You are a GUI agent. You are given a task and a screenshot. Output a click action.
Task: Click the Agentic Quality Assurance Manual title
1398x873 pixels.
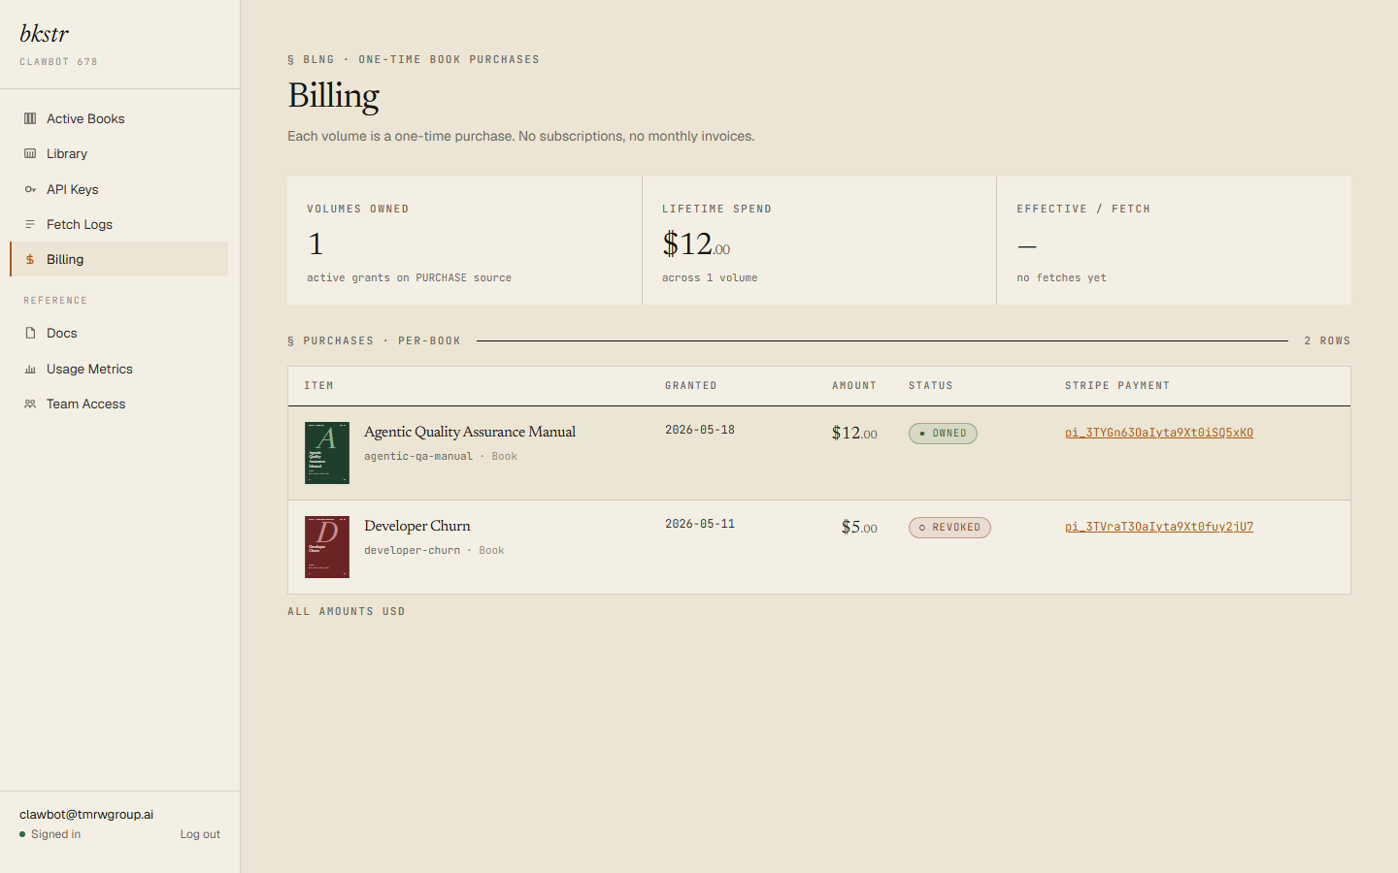coord(470,432)
